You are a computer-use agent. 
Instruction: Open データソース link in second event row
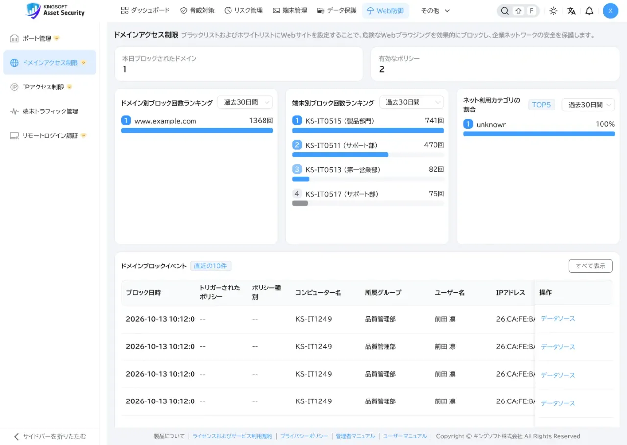[558, 347]
